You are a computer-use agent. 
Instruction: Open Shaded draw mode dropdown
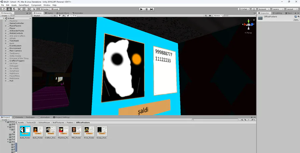tap(42, 16)
